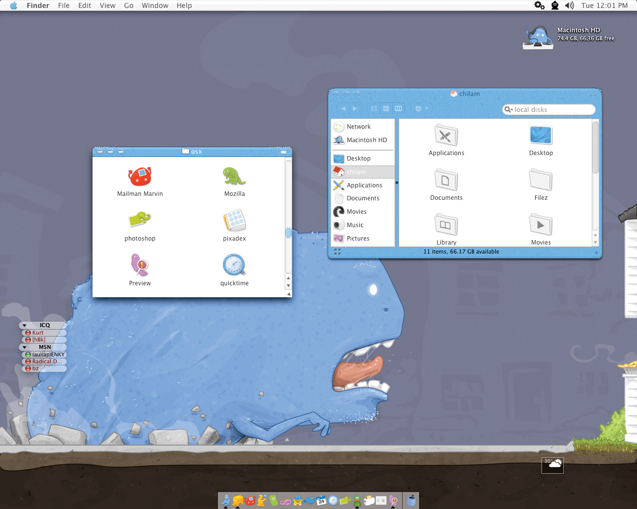
Task: Click the local disks search field
Action: [x=549, y=109]
